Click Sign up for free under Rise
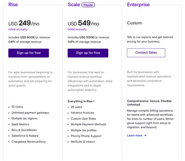This screenshot has width=185, height=161. 28,53
